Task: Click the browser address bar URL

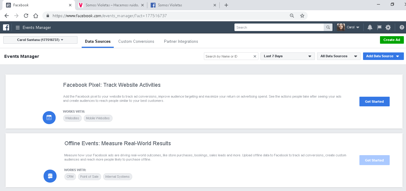Action: click(x=110, y=16)
